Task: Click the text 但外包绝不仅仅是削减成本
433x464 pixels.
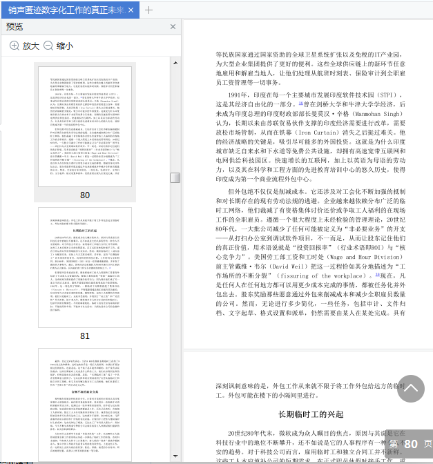Action: [266, 191]
